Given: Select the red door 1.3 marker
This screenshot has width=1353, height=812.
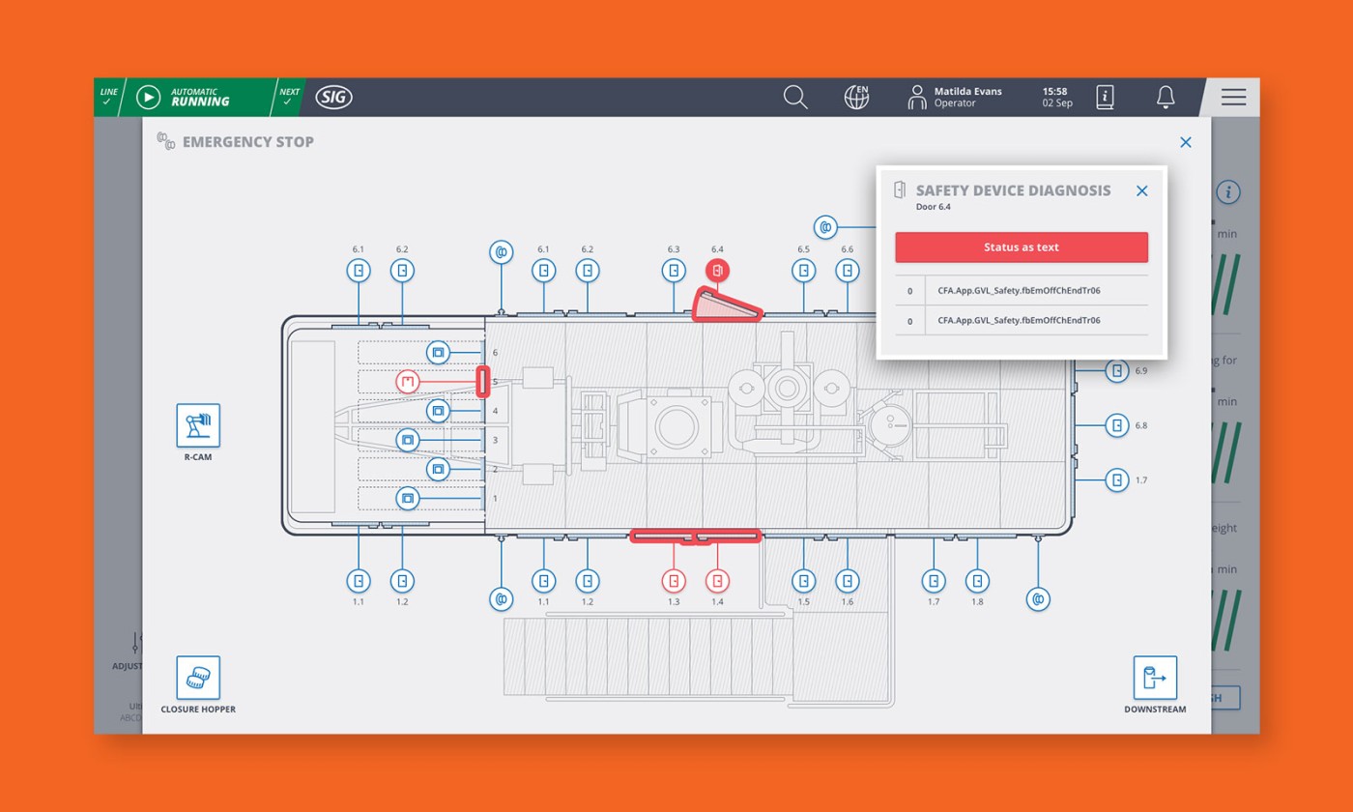Looking at the screenshot, I should [674, 581].
